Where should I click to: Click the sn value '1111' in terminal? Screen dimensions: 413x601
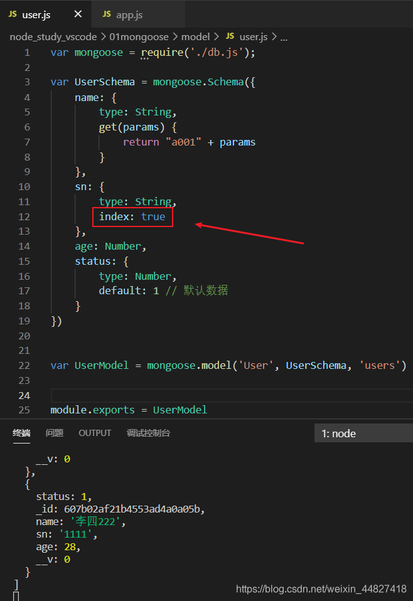tap(75, 535)
